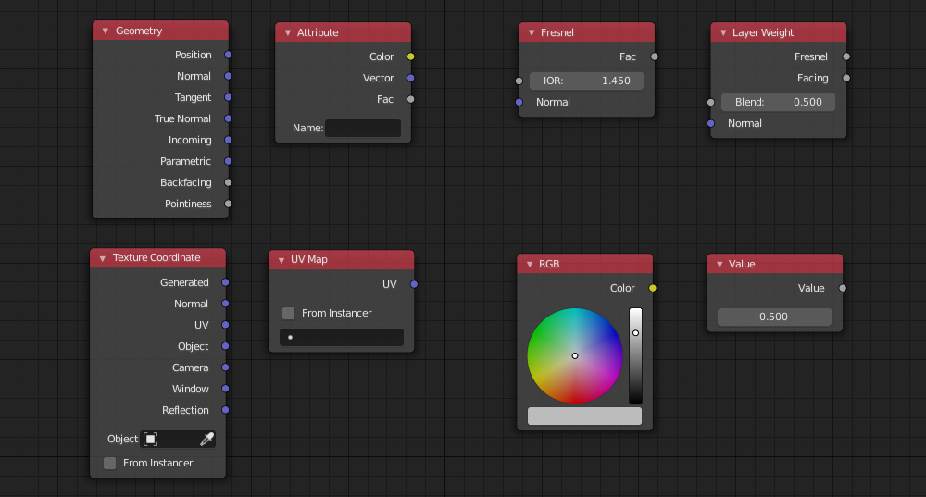Viewport: 926px width, 497px height.
Task: Collapse the Fresnel node
Action: pos(532,32)
